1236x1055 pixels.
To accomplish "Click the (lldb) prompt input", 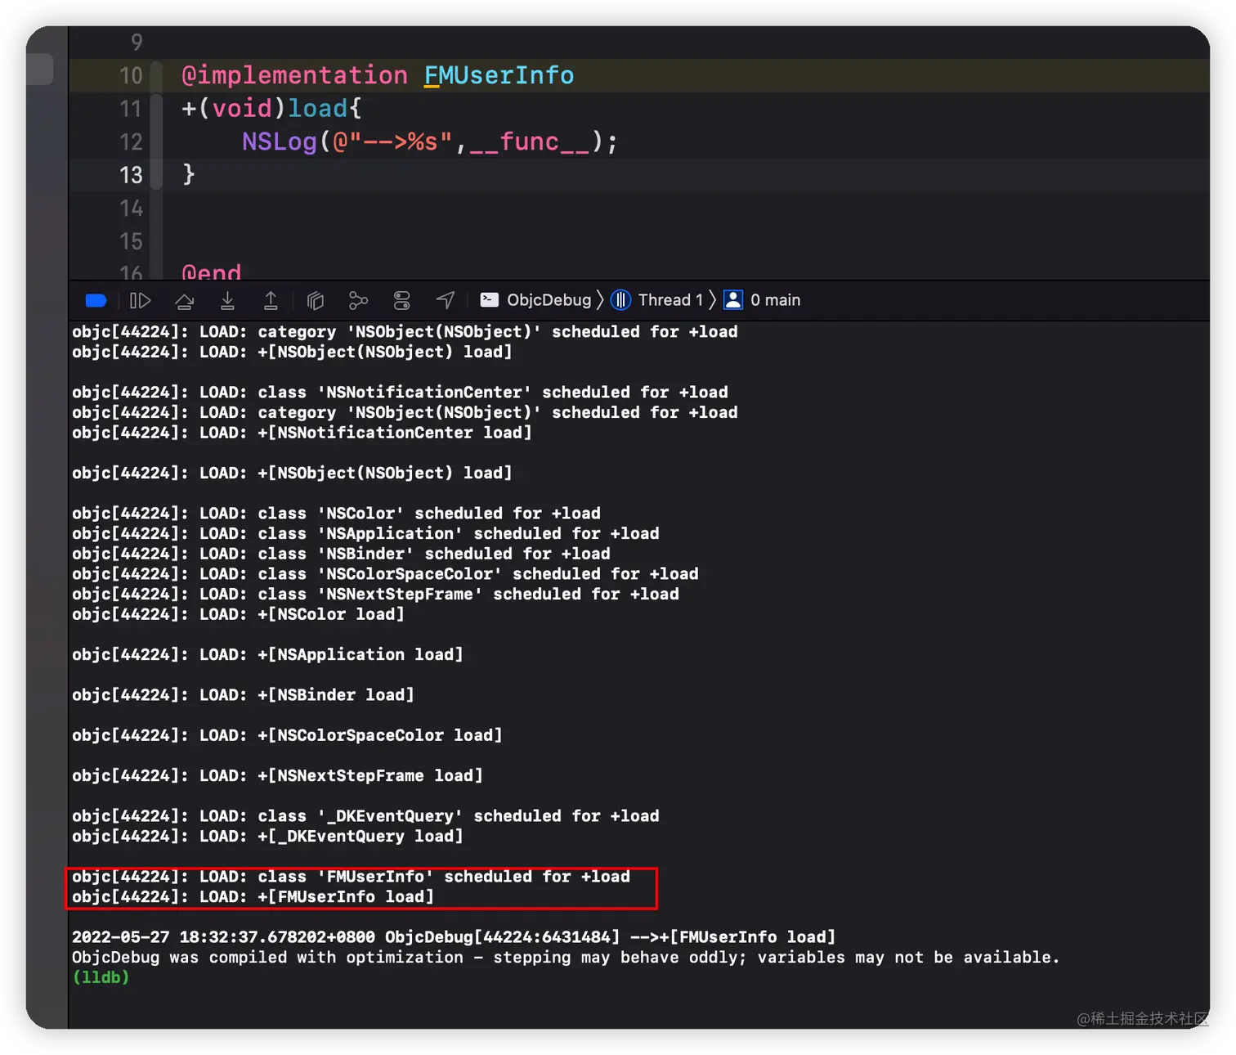I will [101, 977].
